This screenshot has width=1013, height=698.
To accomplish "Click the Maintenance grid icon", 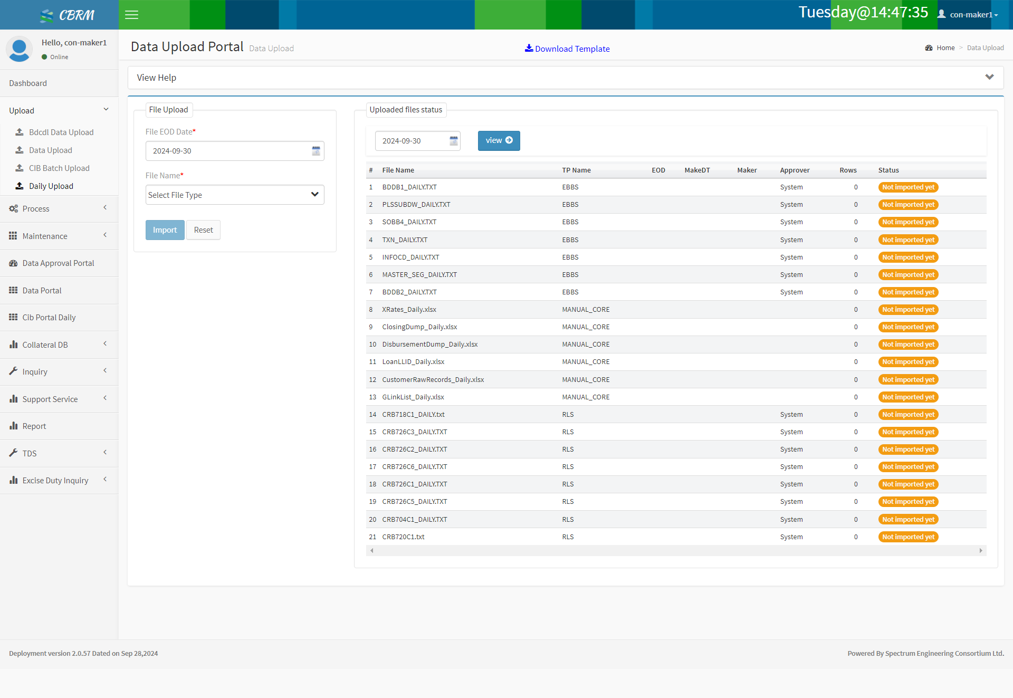I will click(13, 236).
